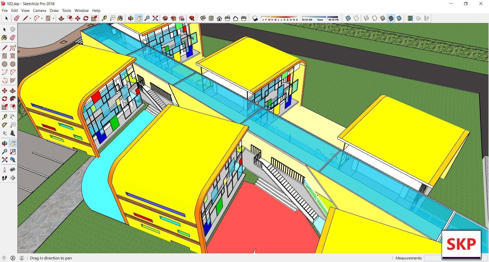Switch to Front view house icon
The width and height of the screenshot is (489, 262).
coord(219,18)
